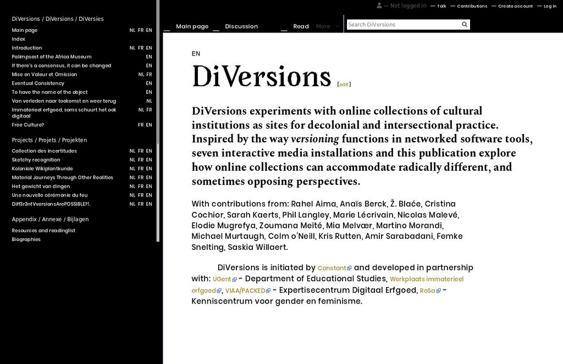Open the FR version of Free Culture?
Viewport: 563px width, 364px height.
click(141, 125)
